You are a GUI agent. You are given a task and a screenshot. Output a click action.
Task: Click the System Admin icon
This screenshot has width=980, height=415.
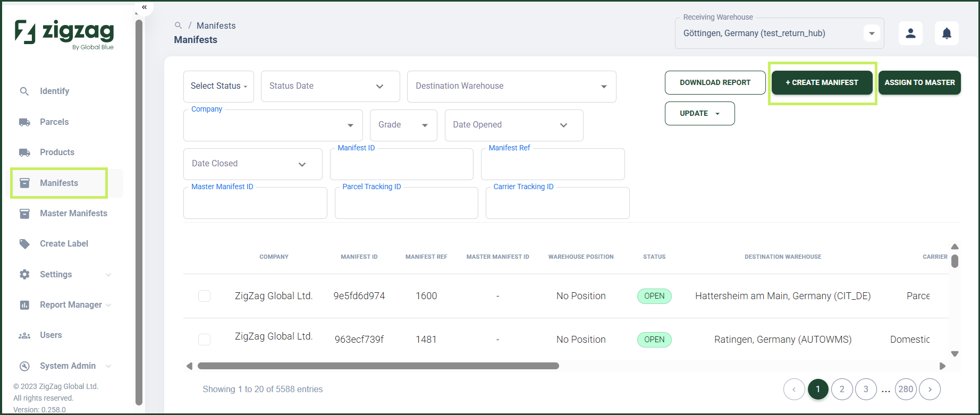point(24,366)
